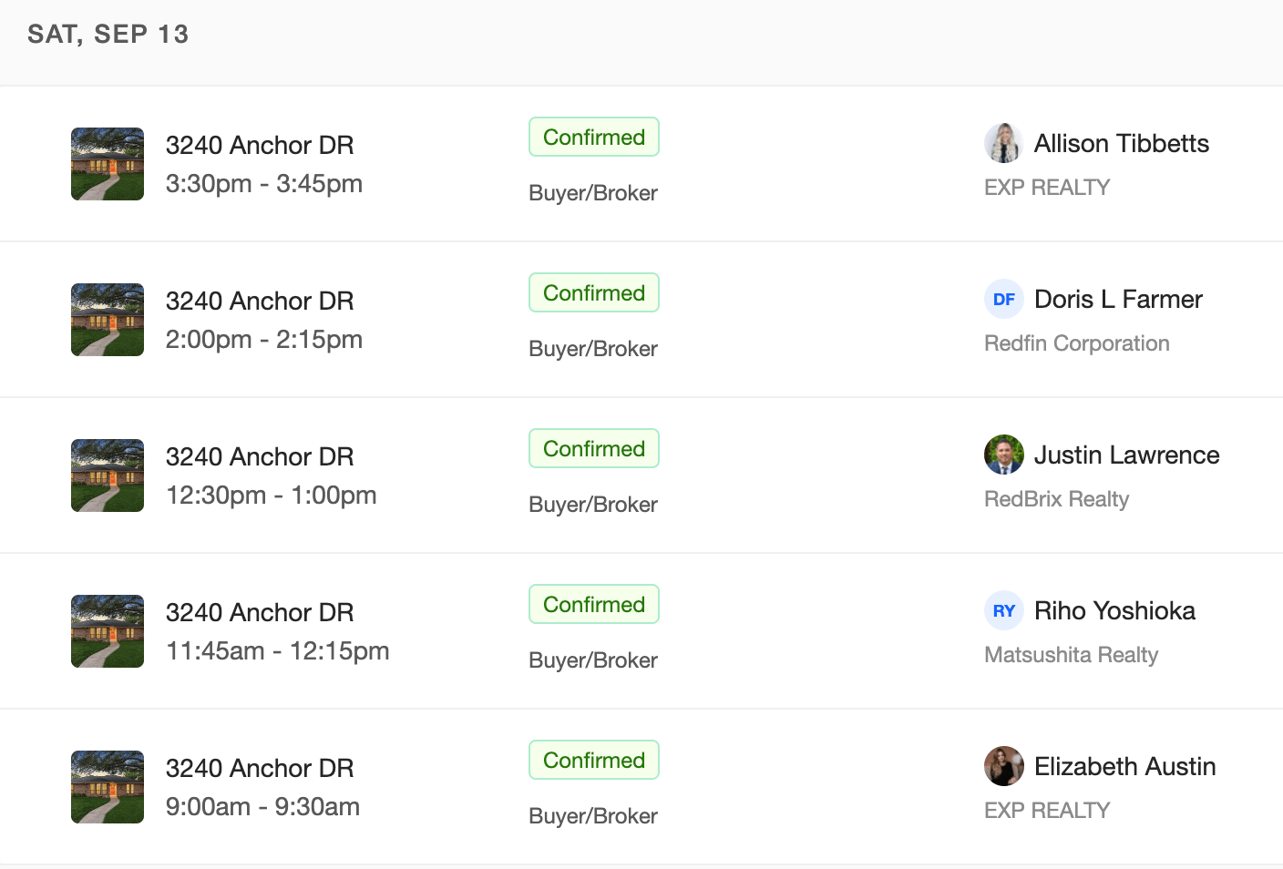
Task: Click Confirmed badge for Riho Yoshioka's showing
Action: 594,605
